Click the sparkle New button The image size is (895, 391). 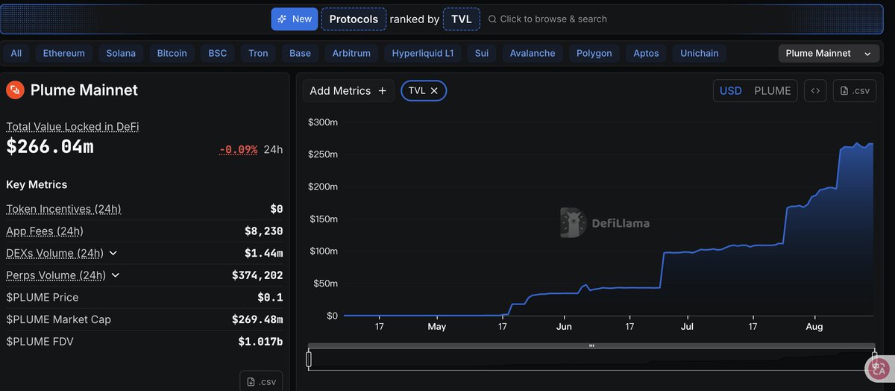point(294,19)
